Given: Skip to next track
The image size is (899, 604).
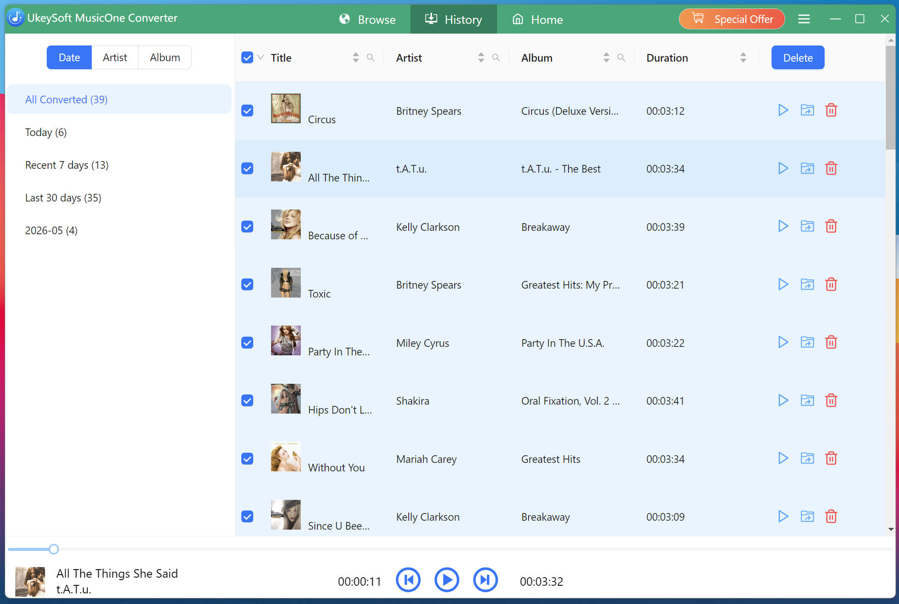Looking at the screenshot, I should [486, 580].
